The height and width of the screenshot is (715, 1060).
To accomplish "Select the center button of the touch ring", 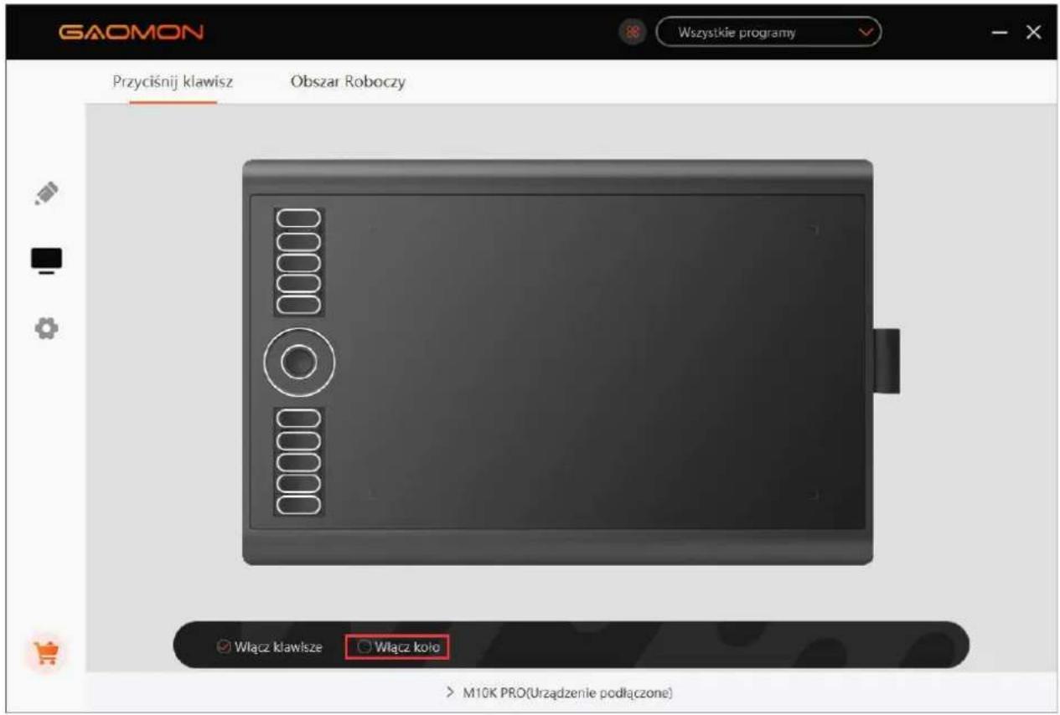I will 299,361.
